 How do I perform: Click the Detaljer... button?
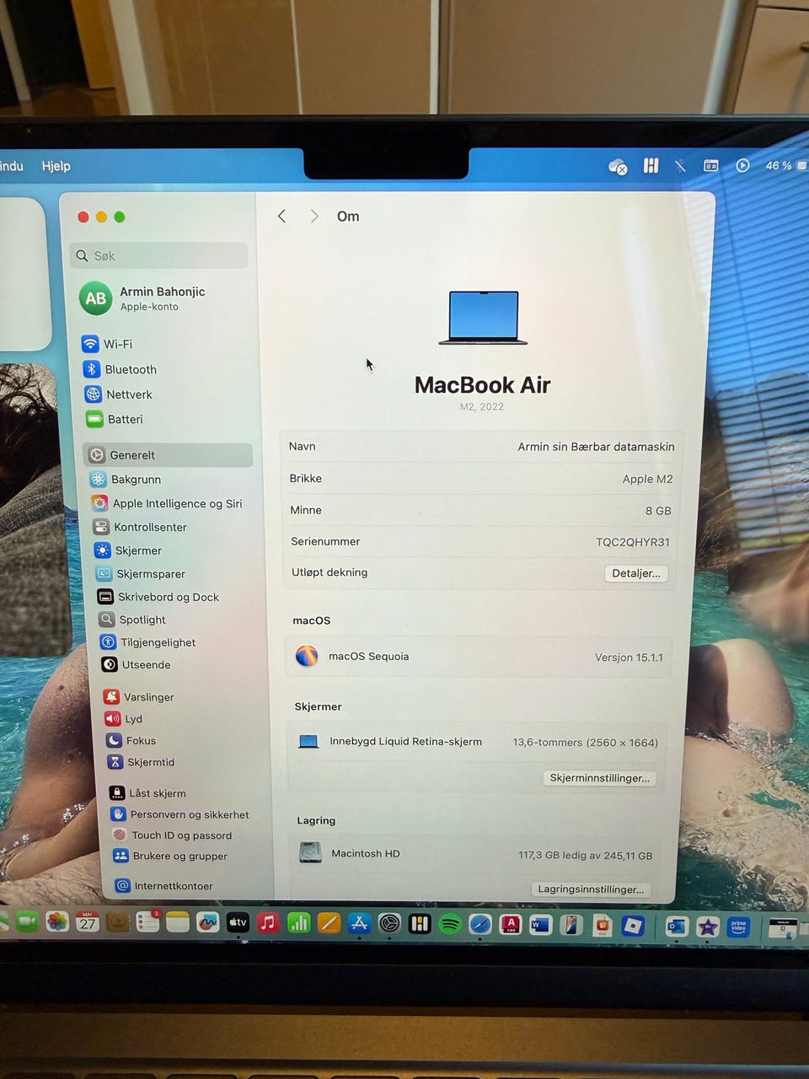(x=636, y=573)
